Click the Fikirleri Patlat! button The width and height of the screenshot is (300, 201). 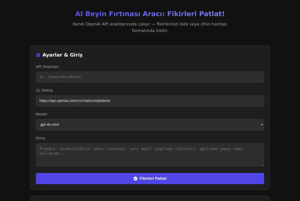coord(150,179)
